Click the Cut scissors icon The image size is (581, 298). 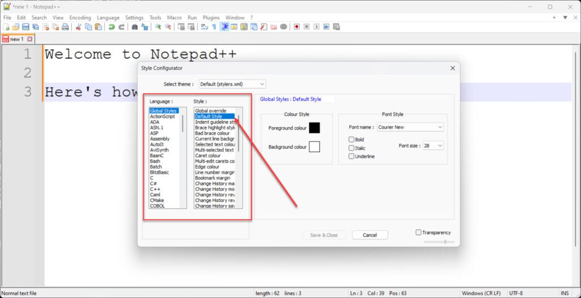(x=78, y=27)
